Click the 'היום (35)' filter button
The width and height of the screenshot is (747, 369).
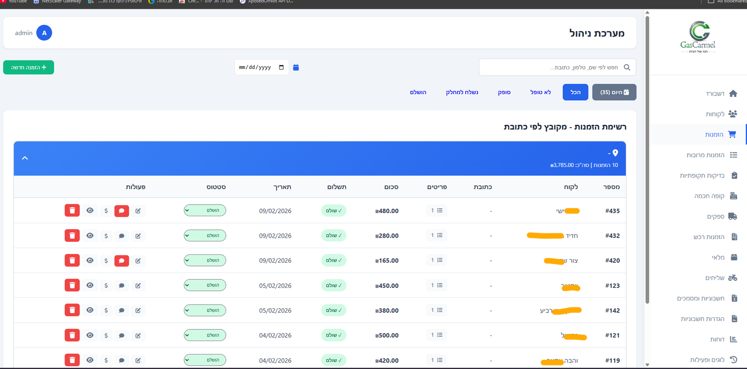pyautogui.click(x=614, y=92)
